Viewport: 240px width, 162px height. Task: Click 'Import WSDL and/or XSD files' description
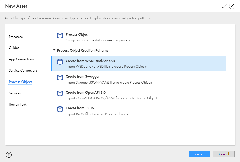coord(107,67)
